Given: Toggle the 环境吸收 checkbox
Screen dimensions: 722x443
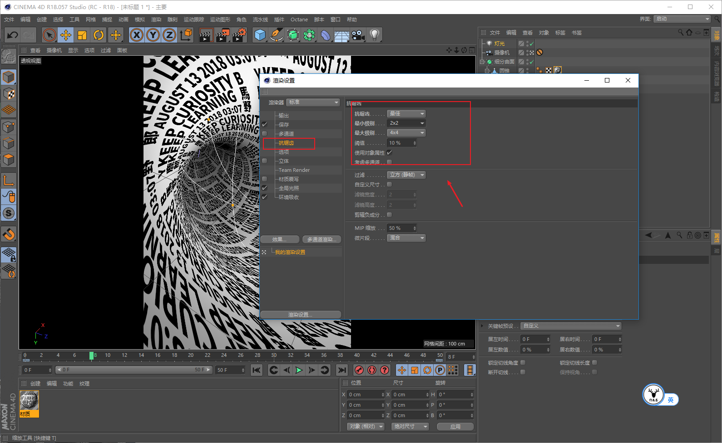Looking at the screenshot, I should (x=264, y=197).
